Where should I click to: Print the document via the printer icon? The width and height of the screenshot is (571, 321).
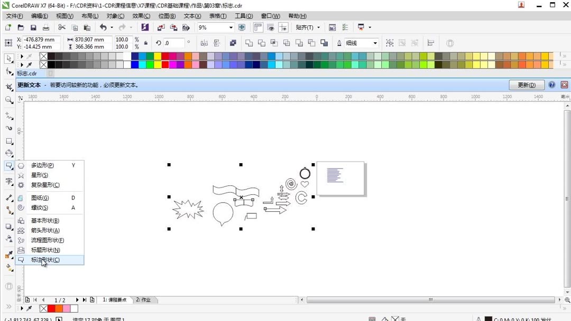coord(46,27)
